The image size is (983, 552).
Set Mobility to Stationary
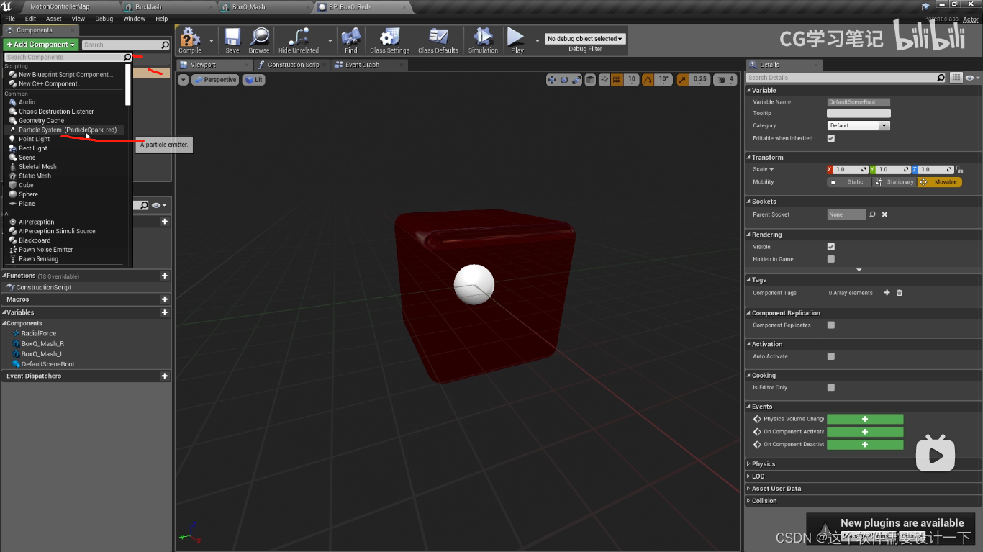(894, 182)
